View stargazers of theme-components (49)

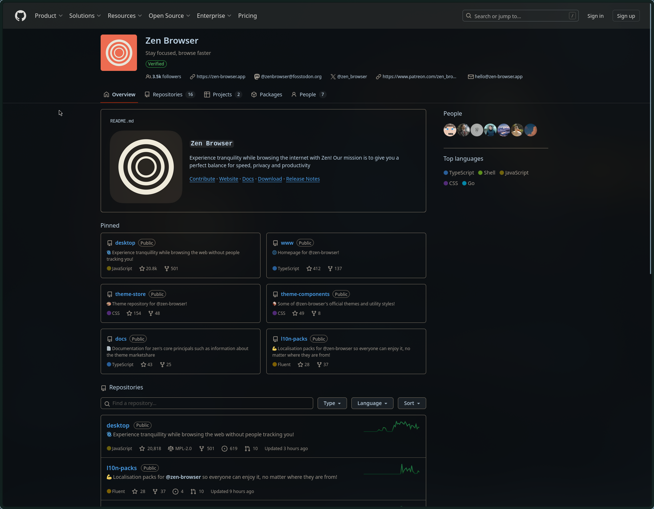click(298, 313)
